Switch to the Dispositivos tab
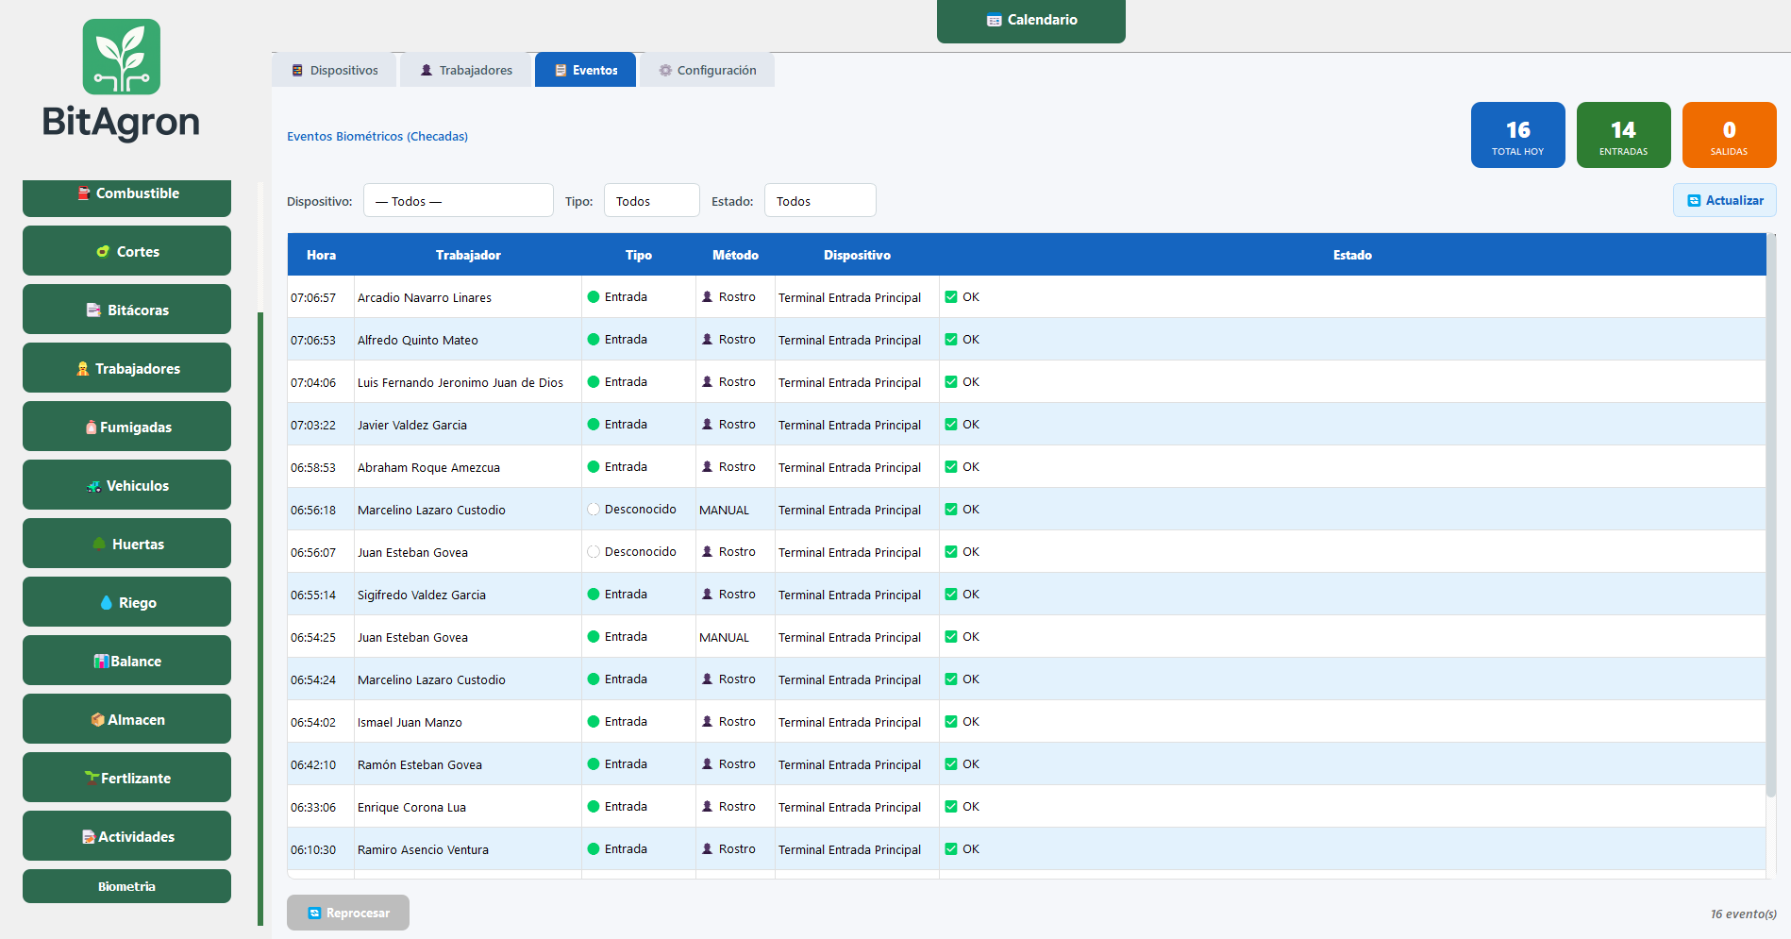 pos(334,70)
